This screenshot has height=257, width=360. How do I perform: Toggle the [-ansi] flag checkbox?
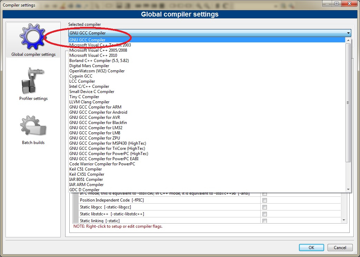point(264,194)
